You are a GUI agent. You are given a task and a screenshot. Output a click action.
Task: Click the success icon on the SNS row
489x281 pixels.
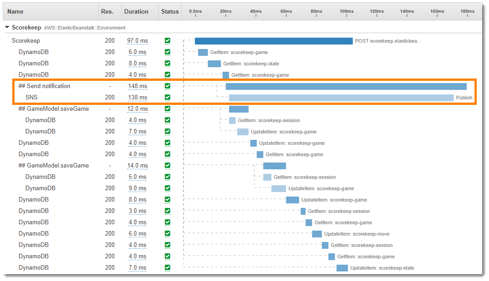[x=167, y=97]
